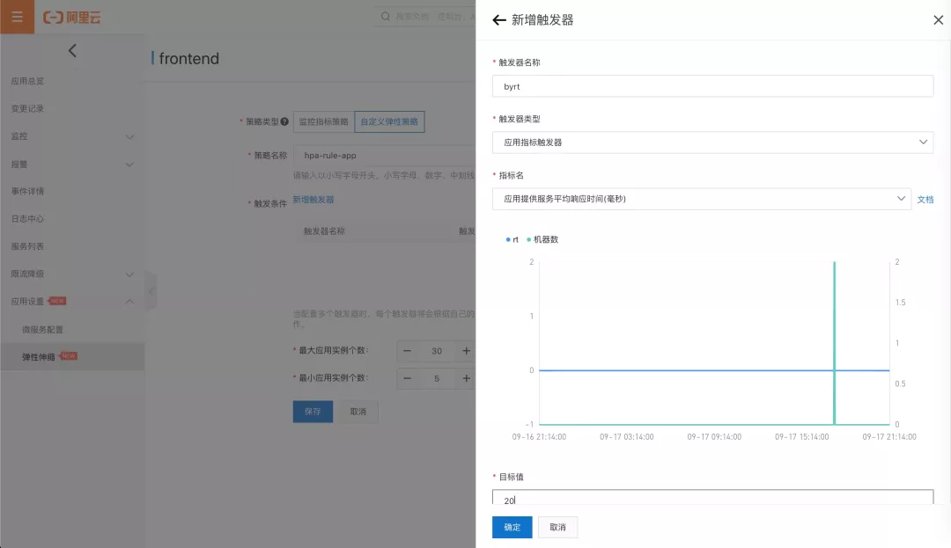Click 取消 next to 保存 button
Image resolution: width=951 pixels, height=548 pixels.
(x=358, y=412)
